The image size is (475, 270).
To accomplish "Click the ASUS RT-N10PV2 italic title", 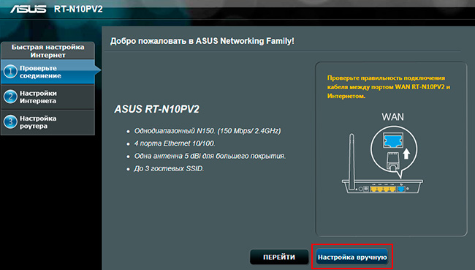I will coord(156,109).
